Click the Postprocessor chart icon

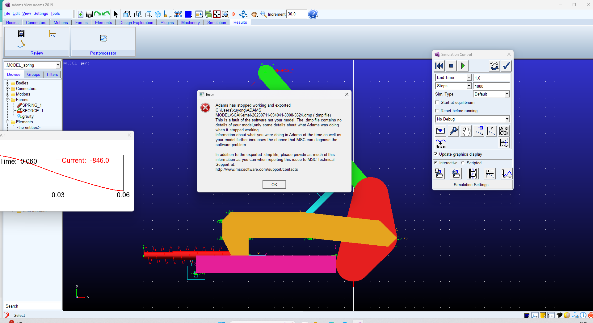pos(103,39)
